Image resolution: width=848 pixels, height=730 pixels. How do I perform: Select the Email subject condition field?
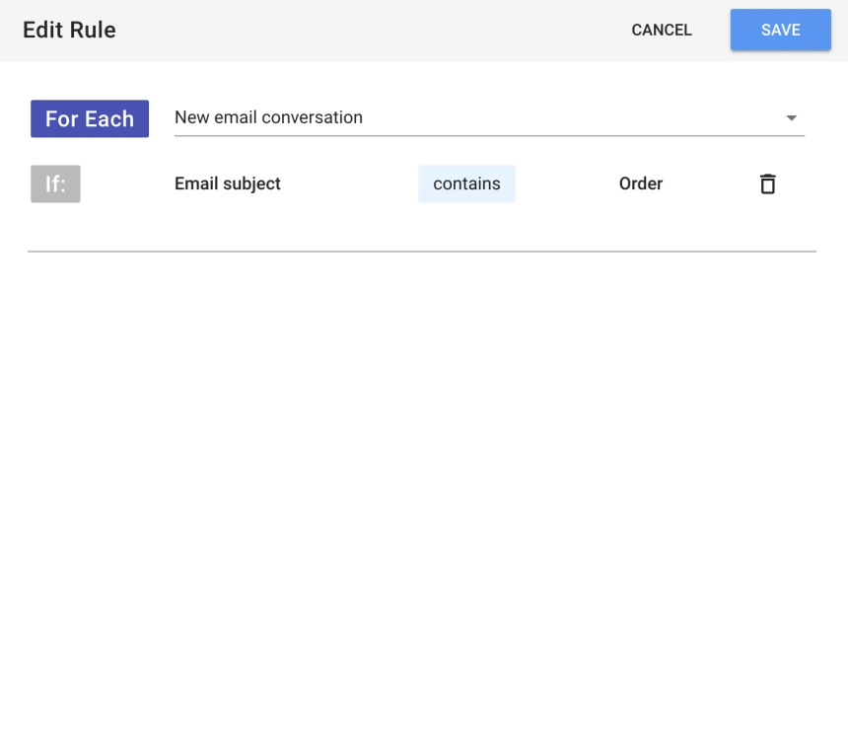(x=227, y=184)
